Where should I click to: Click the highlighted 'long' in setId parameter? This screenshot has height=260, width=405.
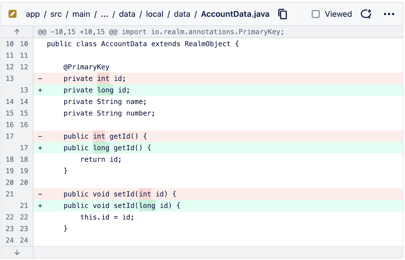147,206
